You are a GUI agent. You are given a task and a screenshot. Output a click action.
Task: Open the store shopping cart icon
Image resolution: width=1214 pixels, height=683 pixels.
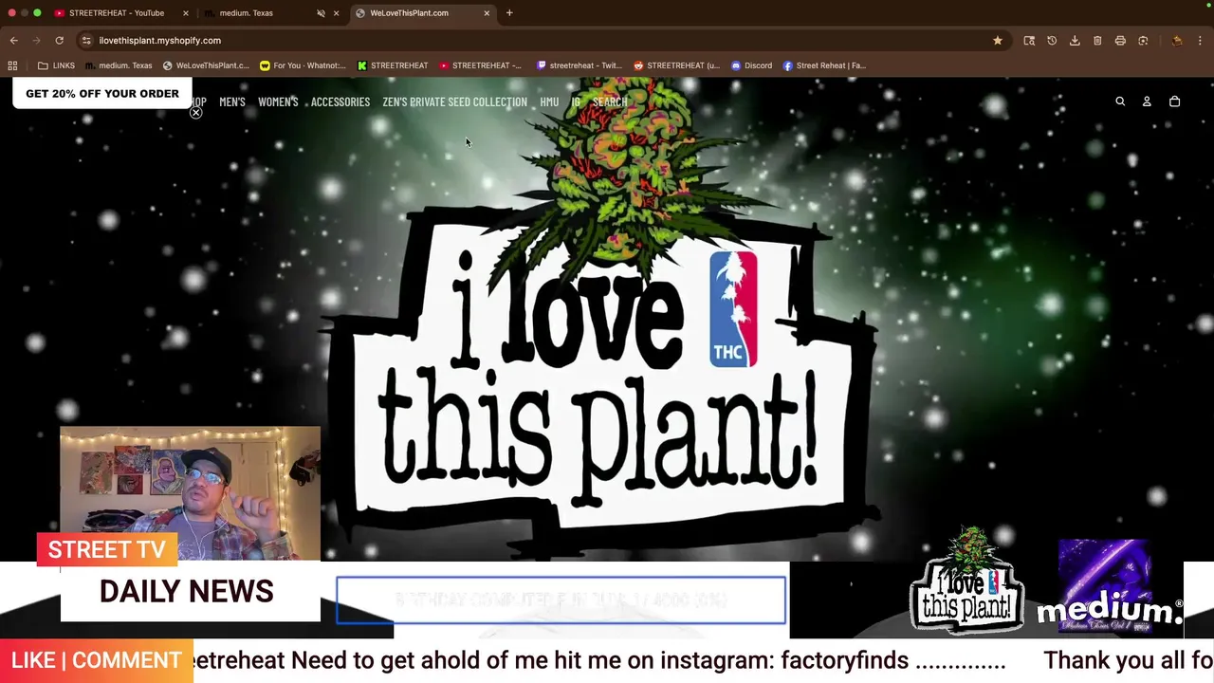1174,102
